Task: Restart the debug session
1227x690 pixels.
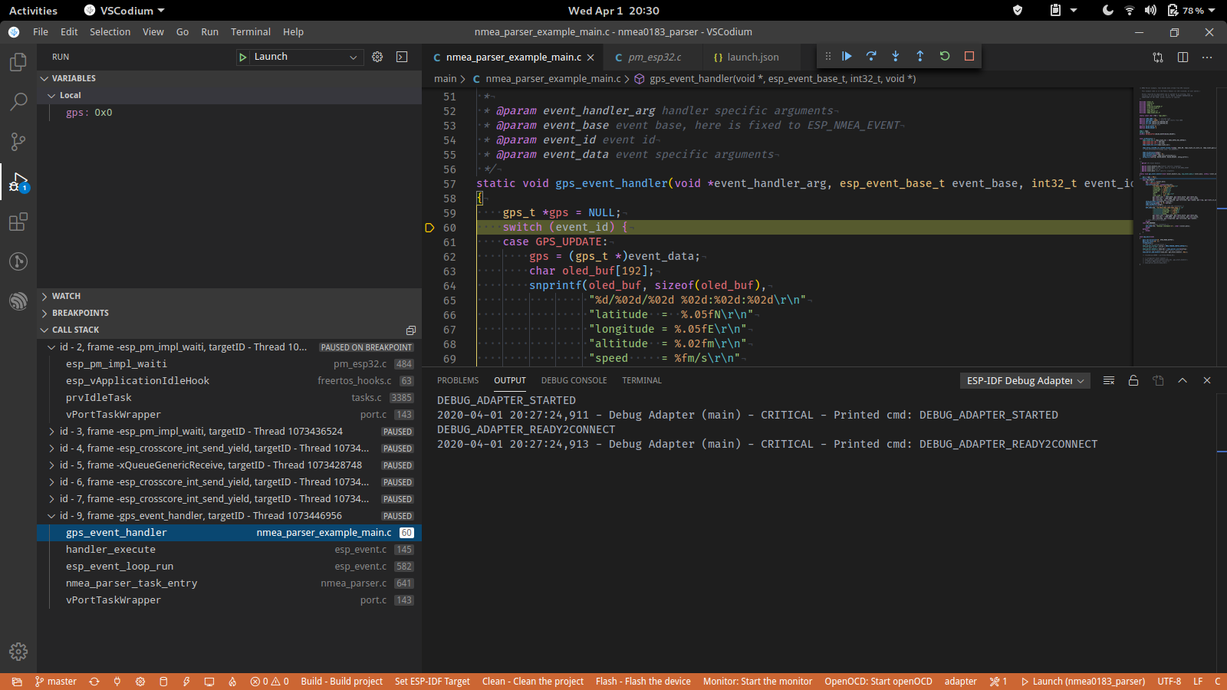Action: [x=945, y=56]
